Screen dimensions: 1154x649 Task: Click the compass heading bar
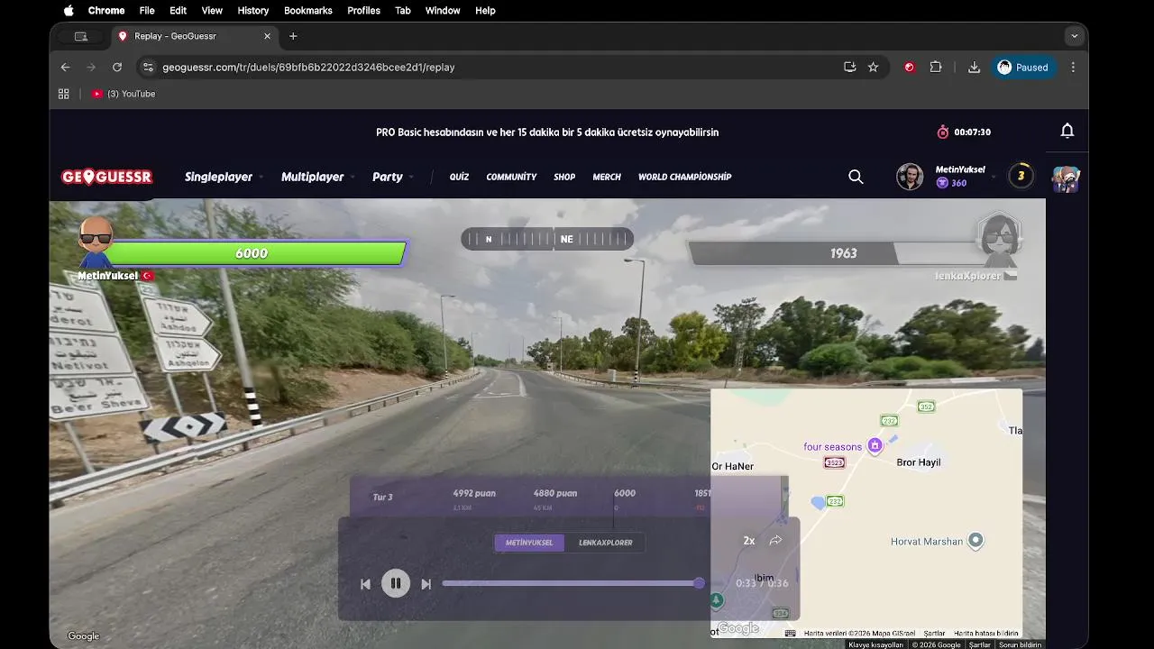tap(547, 239)
